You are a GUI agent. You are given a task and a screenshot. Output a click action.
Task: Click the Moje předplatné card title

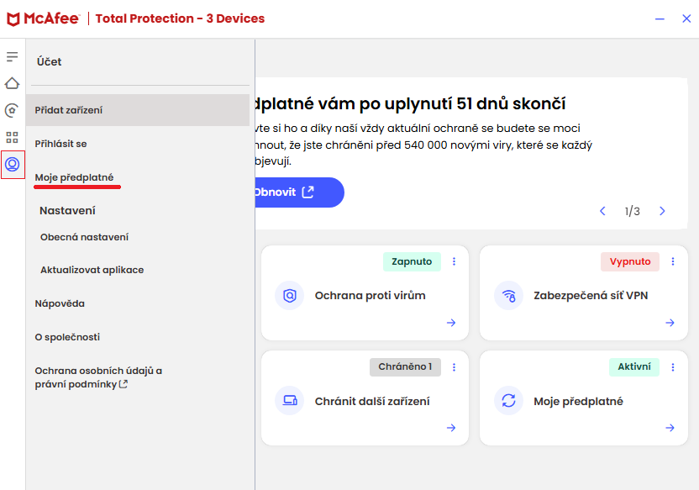point(578,401)
